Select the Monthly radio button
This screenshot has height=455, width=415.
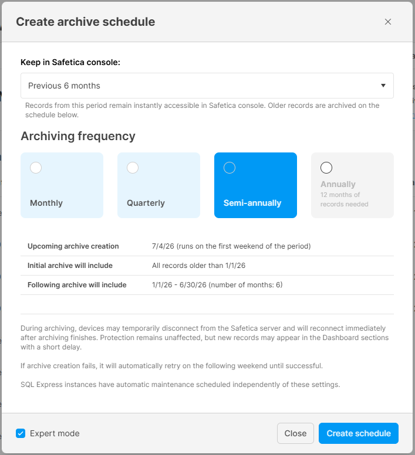[x=36, y=168]
